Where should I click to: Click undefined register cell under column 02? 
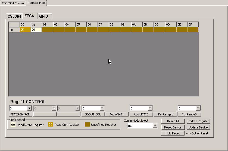tap(48, 30)
